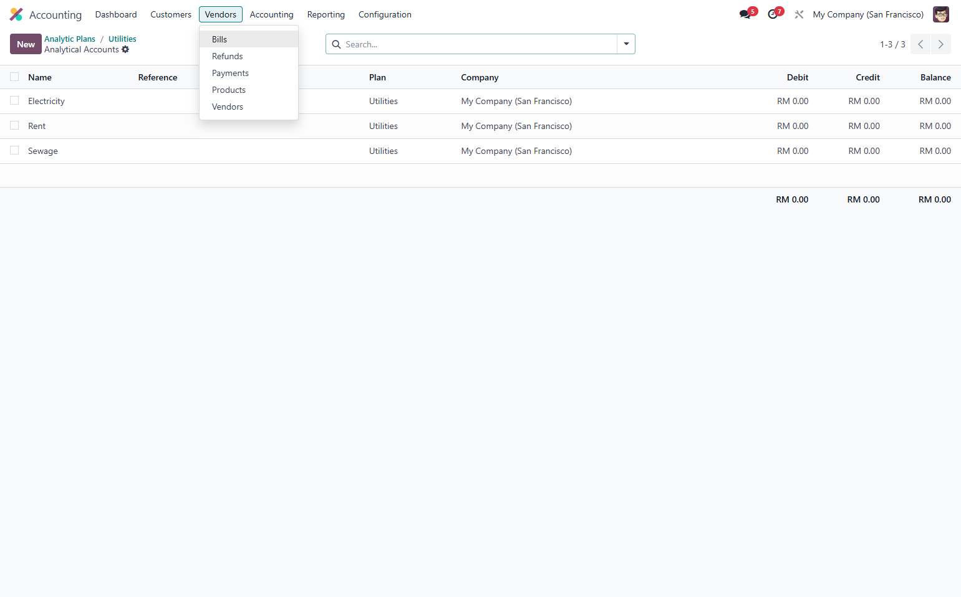Open the Reporting menu
This screenshot has width=961, height=597.
pos(326,14)
